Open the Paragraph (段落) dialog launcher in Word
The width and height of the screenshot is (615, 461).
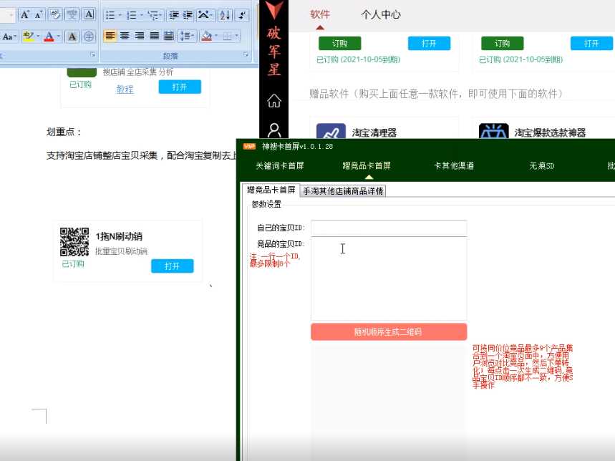[x=246, y=54]
